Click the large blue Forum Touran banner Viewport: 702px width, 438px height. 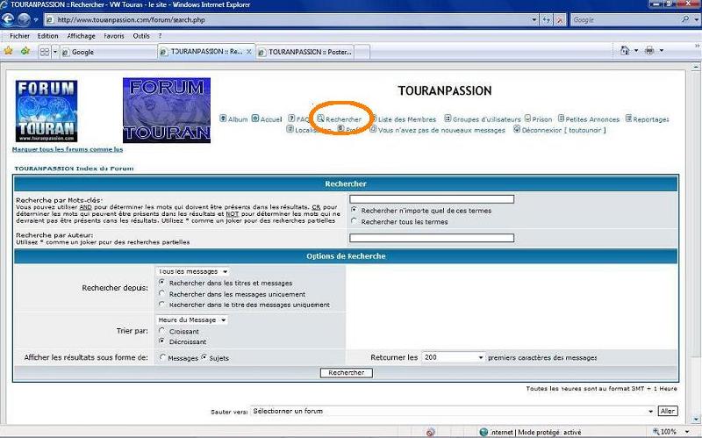point(167,111)
